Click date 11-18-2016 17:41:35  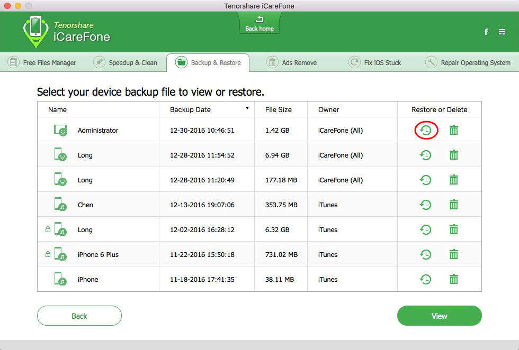(x=202, y=280)
